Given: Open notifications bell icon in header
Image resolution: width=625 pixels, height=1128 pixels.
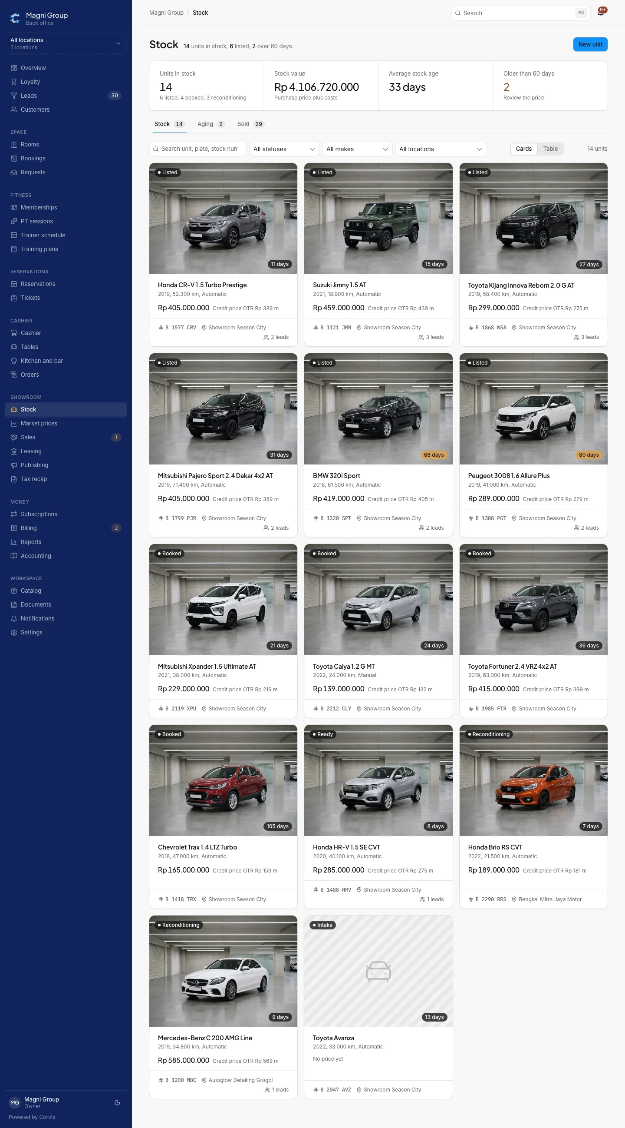Looking at the screenshot, I should pos(601,13).
